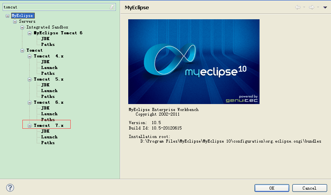Open JDK under Tomcat 5.x
Screen dimensions: 331x195
pos(46,85)
